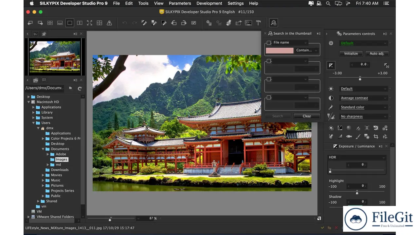Tick the second search condition checkbox
The width and height of the screenshot is (419, 235).
269,61
